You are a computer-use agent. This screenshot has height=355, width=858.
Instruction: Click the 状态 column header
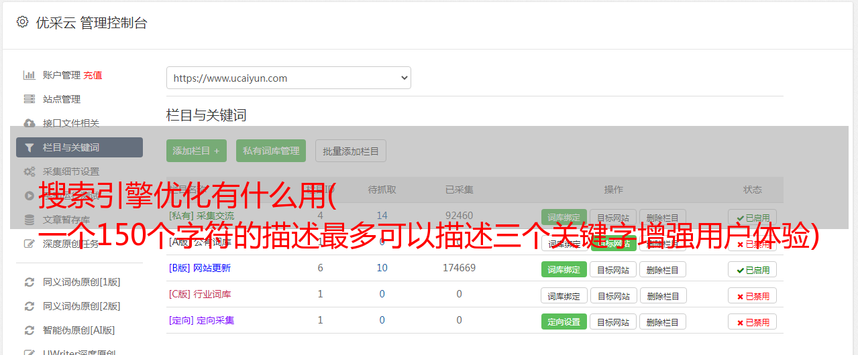pos(753,190)
